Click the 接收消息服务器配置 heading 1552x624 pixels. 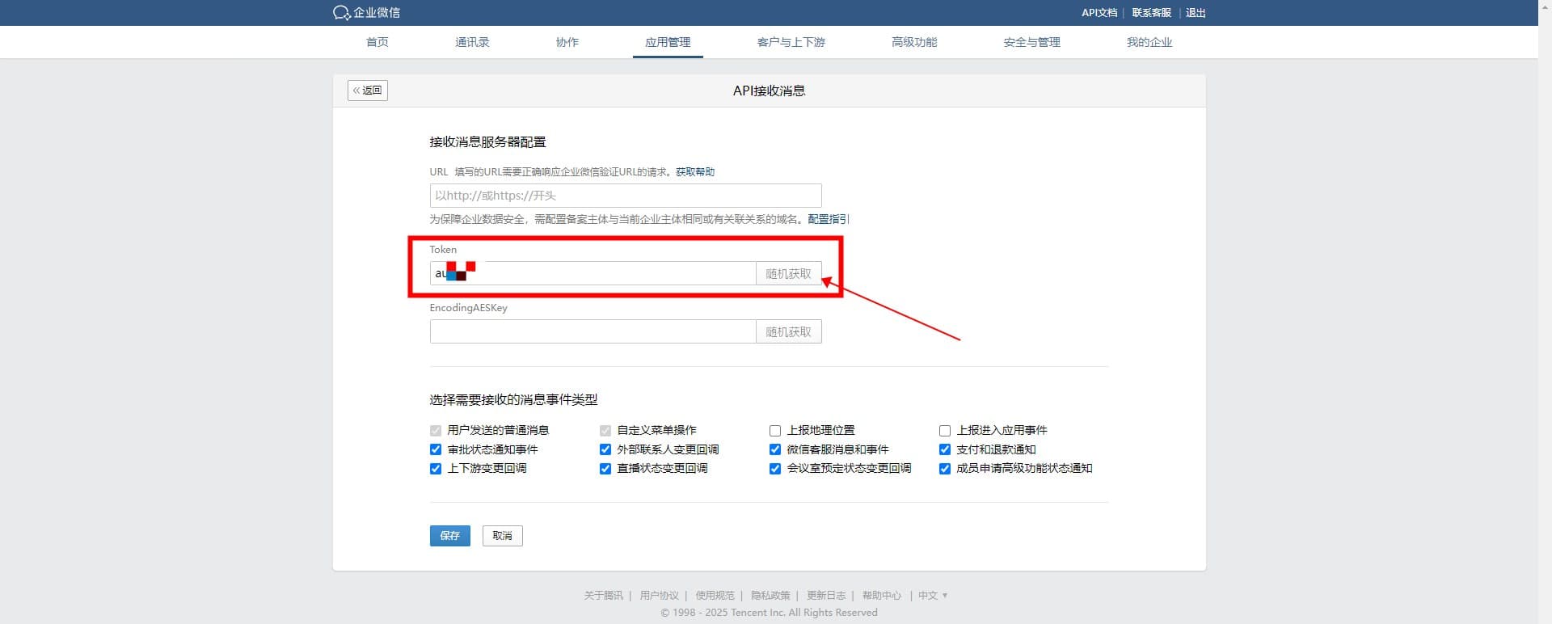(x=487, y=142)
